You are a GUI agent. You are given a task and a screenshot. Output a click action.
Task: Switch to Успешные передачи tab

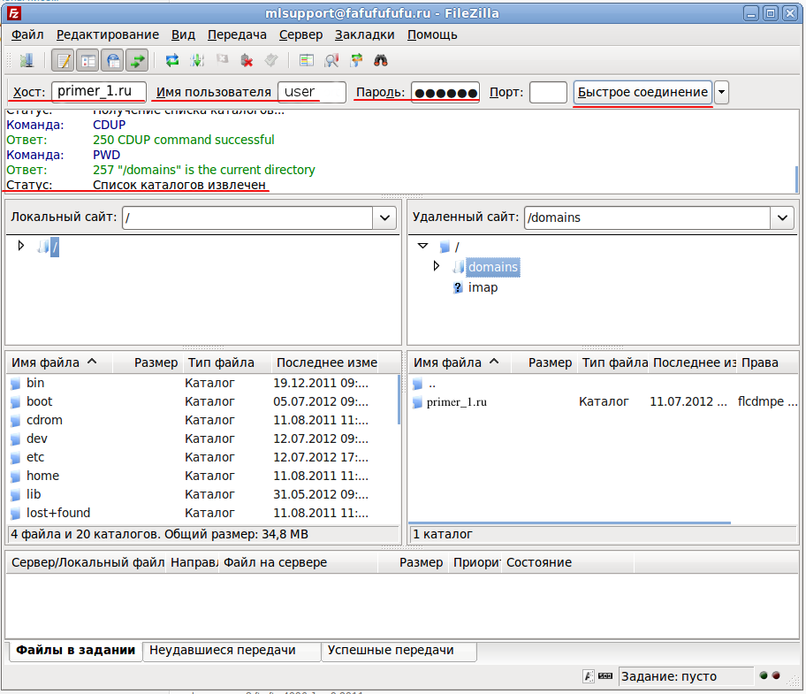click(399, 651)
